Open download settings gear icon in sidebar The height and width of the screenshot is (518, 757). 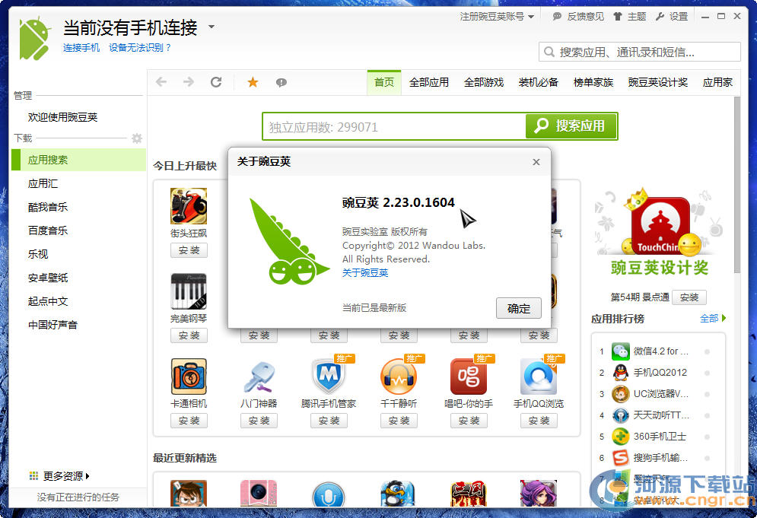pos(137,138)
